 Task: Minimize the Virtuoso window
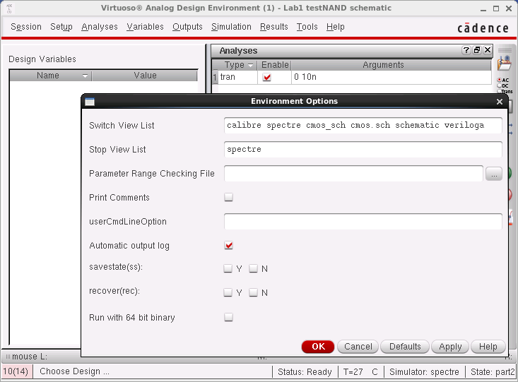[x=483, y=9]
